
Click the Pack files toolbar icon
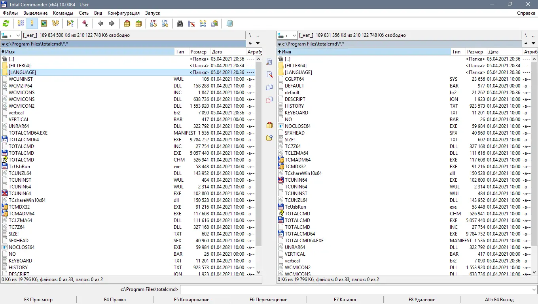point(127,23)
